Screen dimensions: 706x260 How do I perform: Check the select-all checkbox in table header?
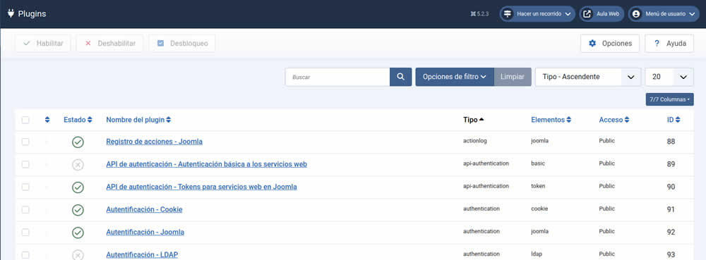click(x=25, y=120)
